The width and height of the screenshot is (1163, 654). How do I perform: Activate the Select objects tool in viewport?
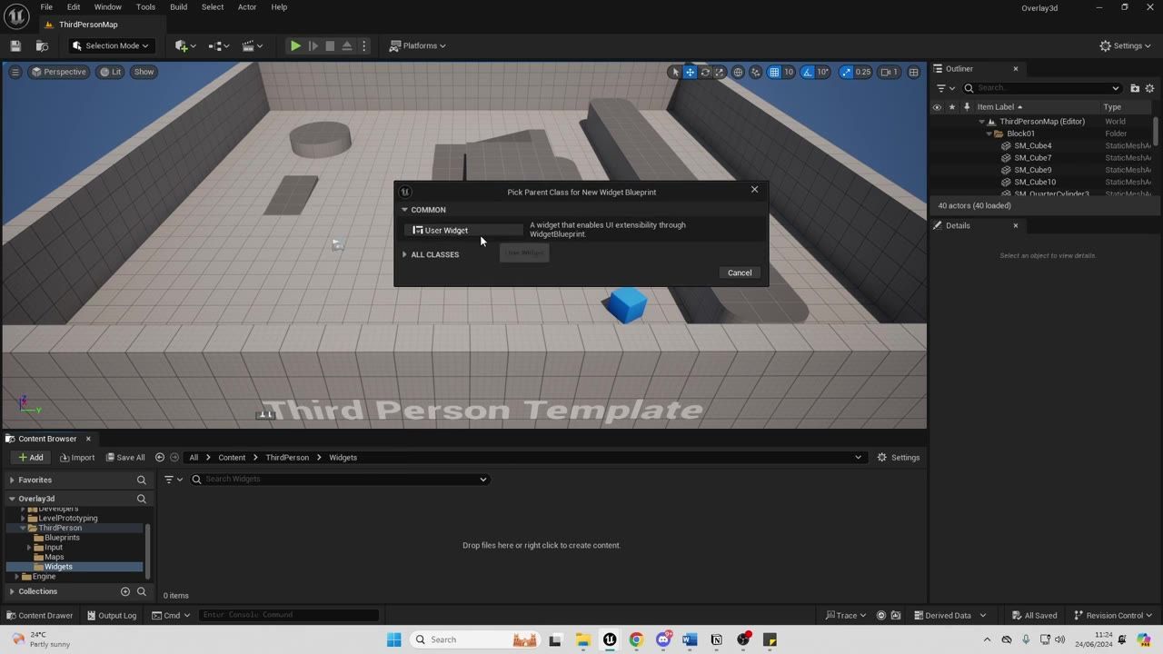(674, 72)
